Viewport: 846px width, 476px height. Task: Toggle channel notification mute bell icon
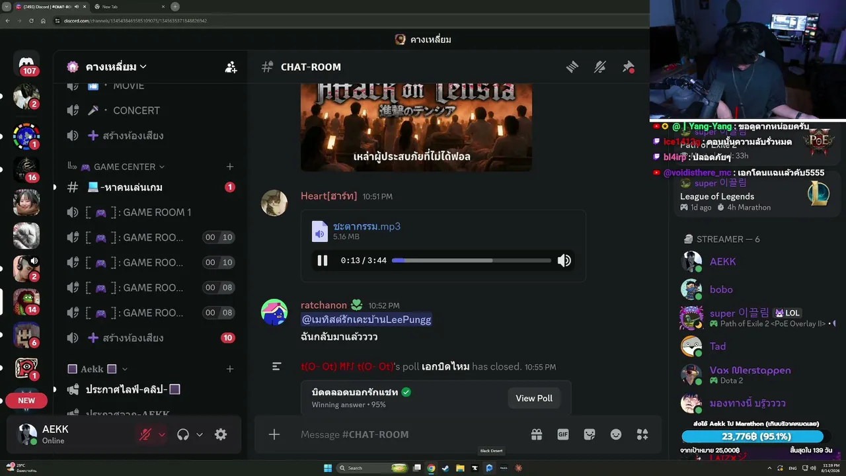pos(600,67)
